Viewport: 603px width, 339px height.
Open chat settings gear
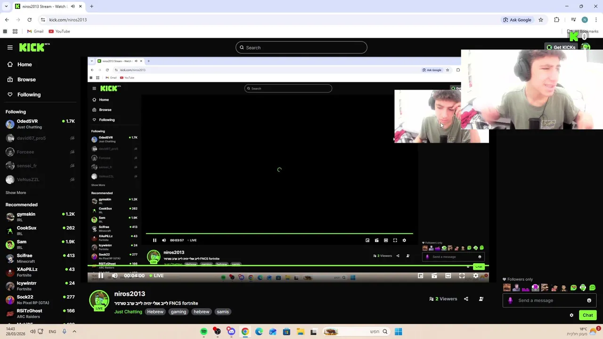coord(571,315)
